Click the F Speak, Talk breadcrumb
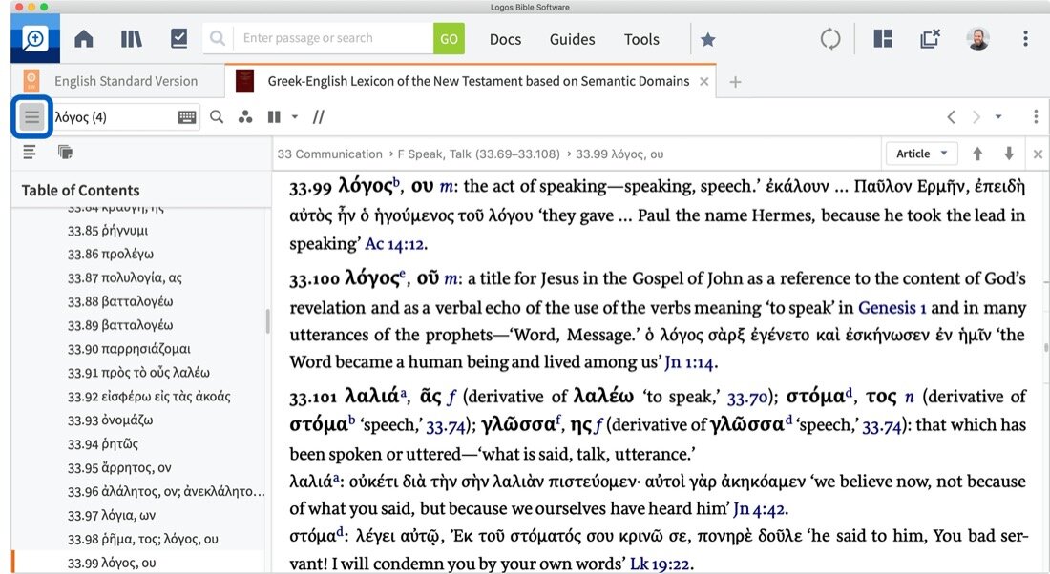The width and height of the screenshot is (1050, 574). coord(478,154)
